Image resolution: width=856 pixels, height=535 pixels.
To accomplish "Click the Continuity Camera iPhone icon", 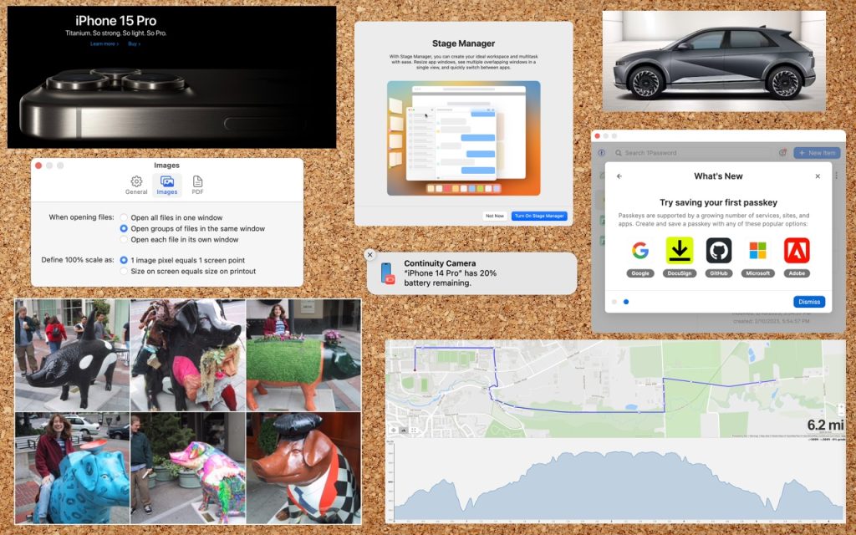I will [x=387, y=273].
